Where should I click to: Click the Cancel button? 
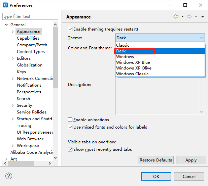(189, 177)
